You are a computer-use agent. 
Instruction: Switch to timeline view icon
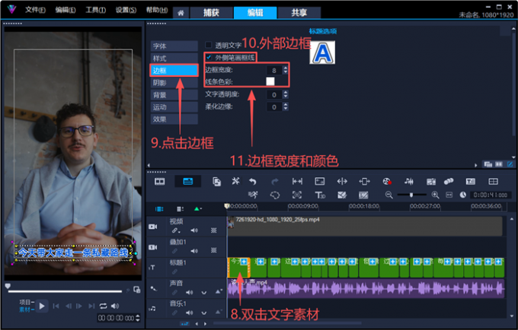click(187, 181)
